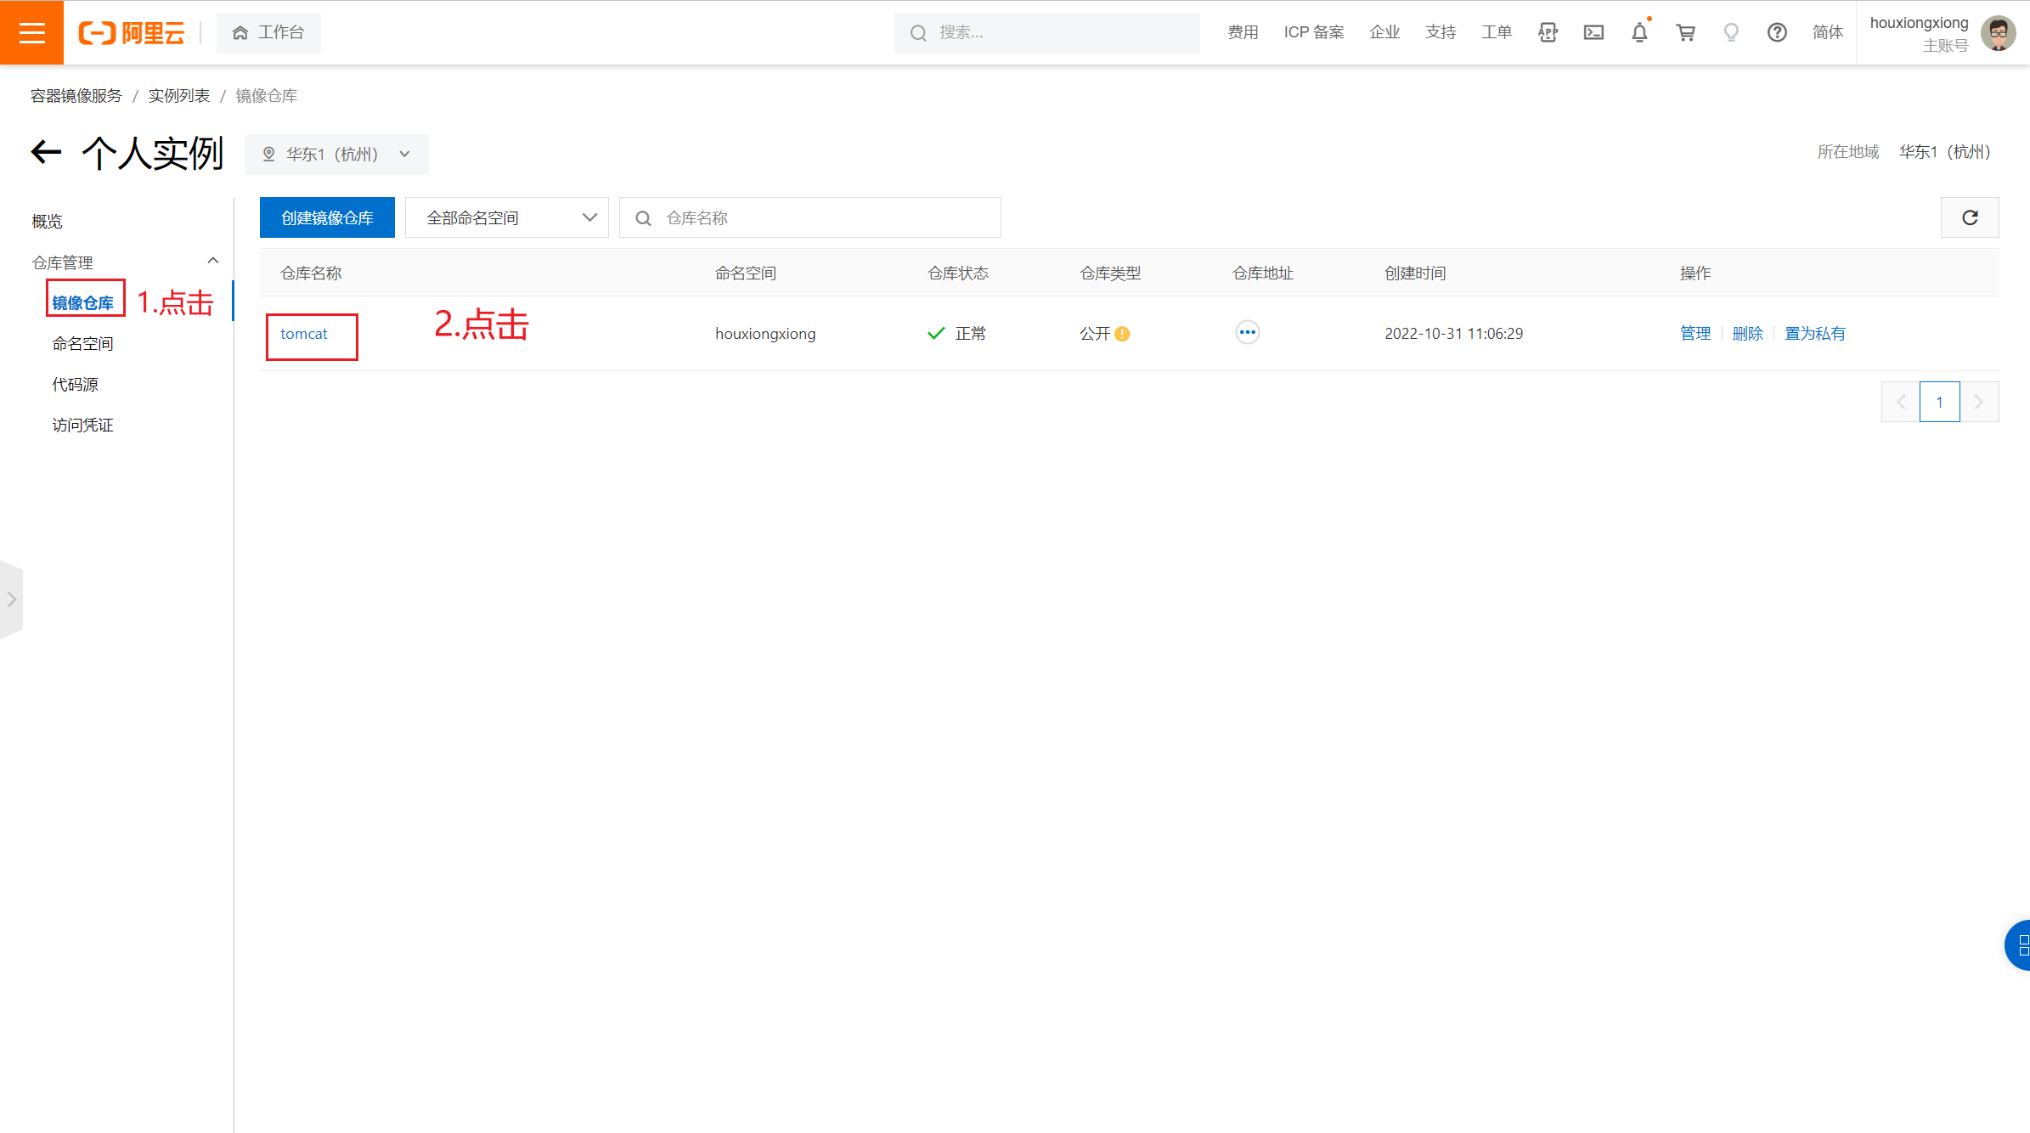Open the lightbulb tips icon
This screenshot has width=2030, height=1133.
pos(1731,32)
